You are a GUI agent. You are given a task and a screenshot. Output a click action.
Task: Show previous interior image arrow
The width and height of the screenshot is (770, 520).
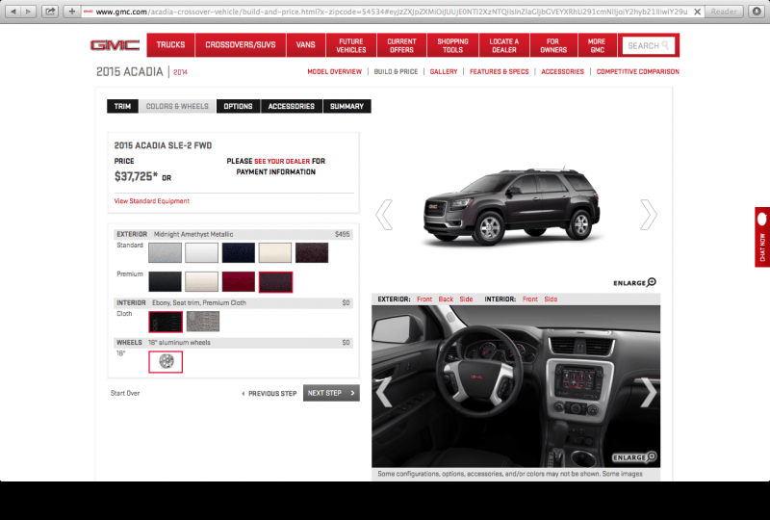(384, 392)
